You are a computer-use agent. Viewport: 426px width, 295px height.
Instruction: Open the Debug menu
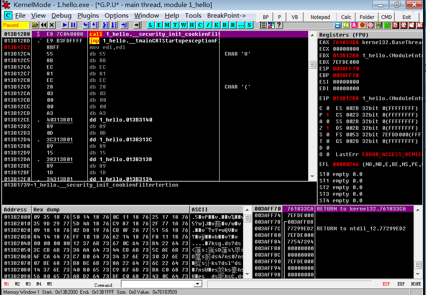tap(61, 16)
